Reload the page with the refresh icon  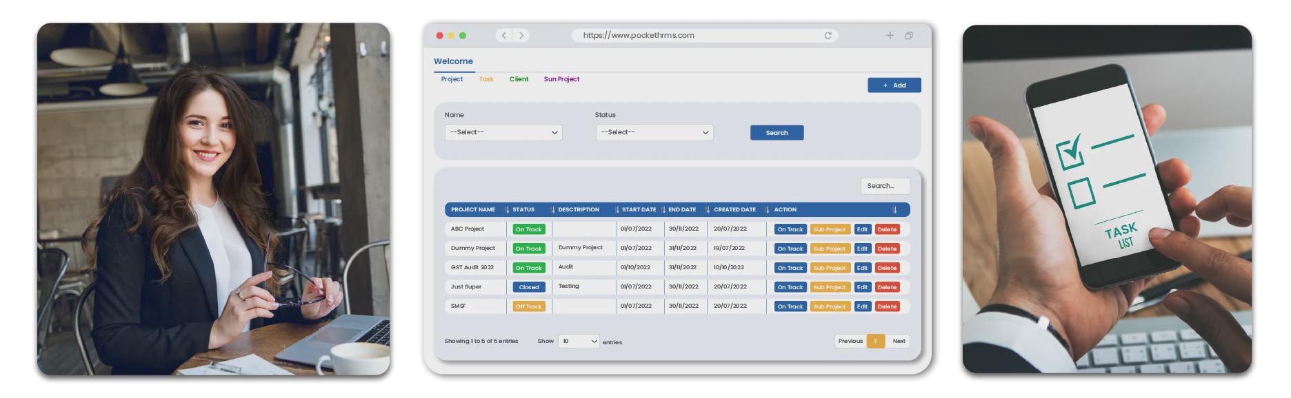click(828, 36)
